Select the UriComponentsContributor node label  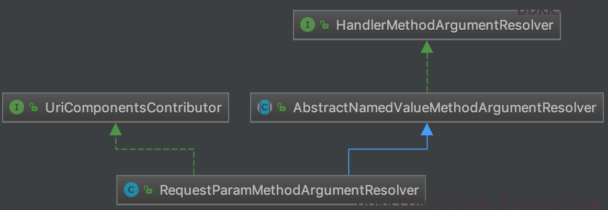(133, 107)
